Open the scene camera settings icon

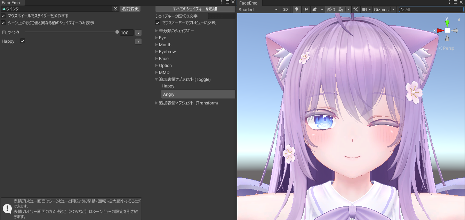tap(364, 9)
